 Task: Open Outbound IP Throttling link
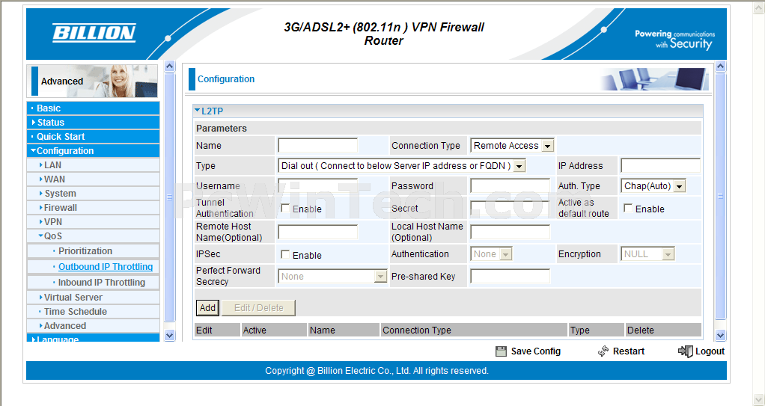106,267
